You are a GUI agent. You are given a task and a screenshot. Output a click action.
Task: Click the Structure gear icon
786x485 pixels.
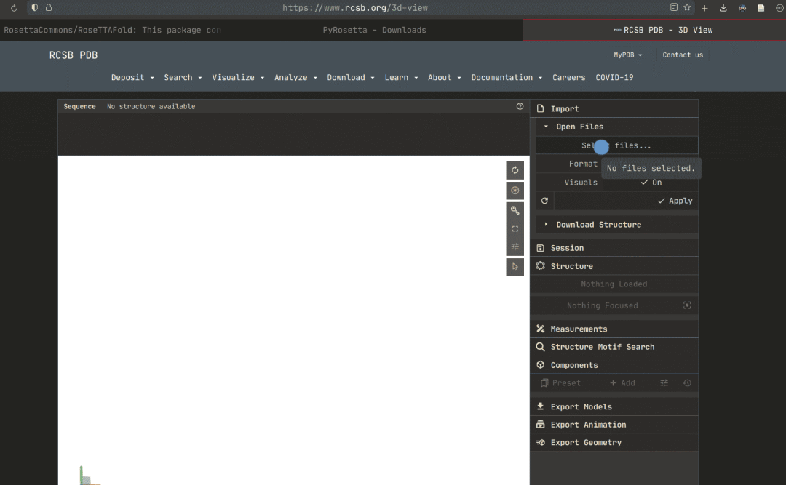[540, 266]
